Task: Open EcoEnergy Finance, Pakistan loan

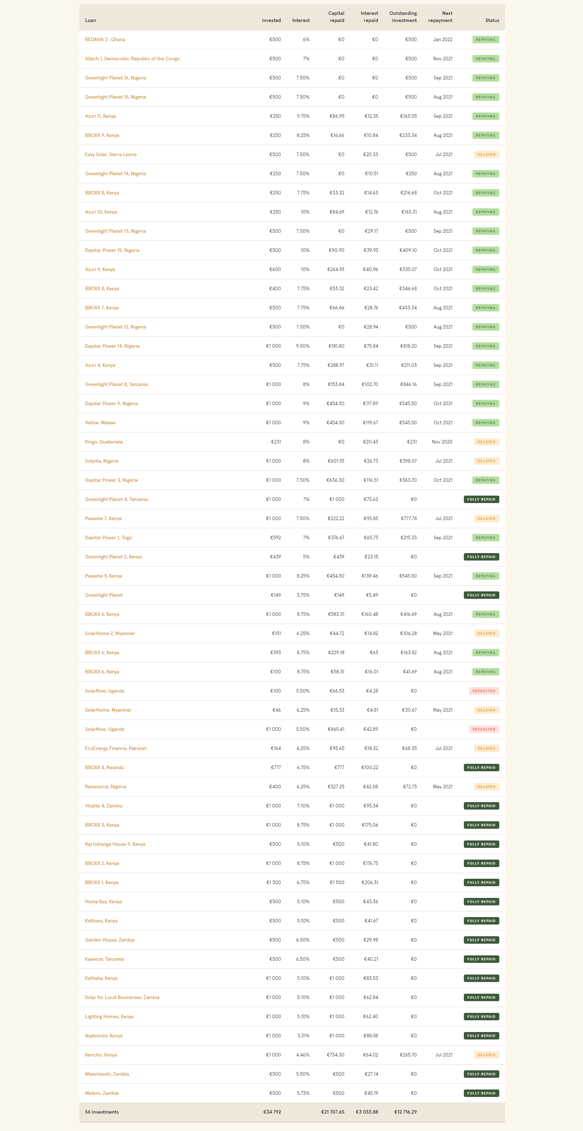Action: [x=116, y=749]
